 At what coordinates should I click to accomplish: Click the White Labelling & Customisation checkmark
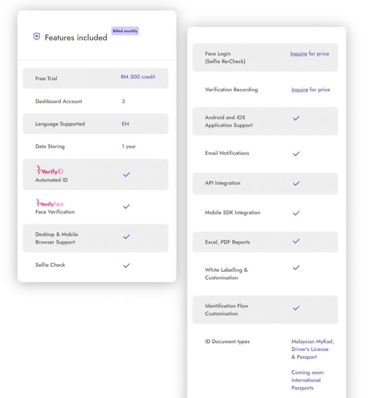[296, 268]
